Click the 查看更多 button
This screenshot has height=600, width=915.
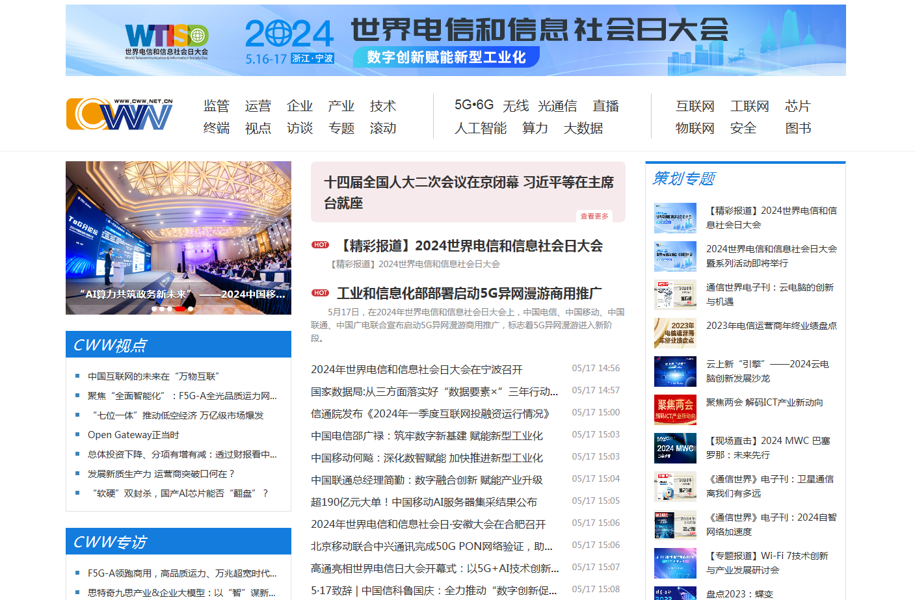594,216
